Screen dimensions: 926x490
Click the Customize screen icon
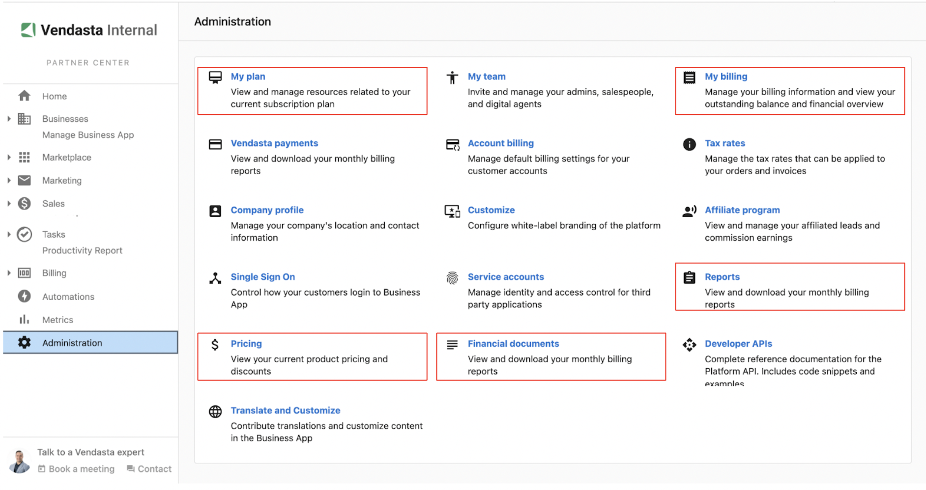tap(452, 211)
